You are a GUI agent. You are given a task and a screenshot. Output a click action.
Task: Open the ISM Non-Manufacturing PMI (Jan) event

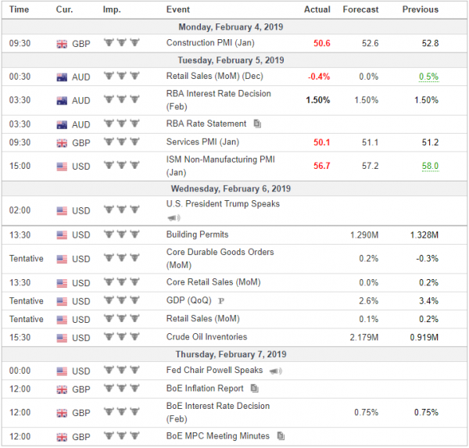point(220,166)
